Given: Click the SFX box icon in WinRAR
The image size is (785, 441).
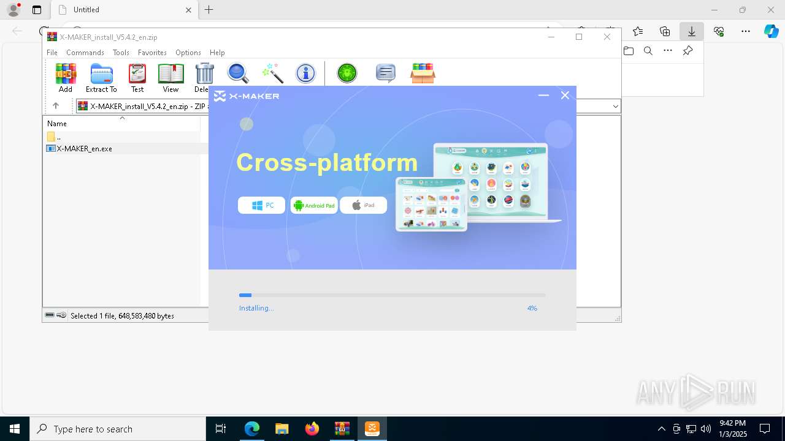Looking at the screenshot, I should [423, 73].
